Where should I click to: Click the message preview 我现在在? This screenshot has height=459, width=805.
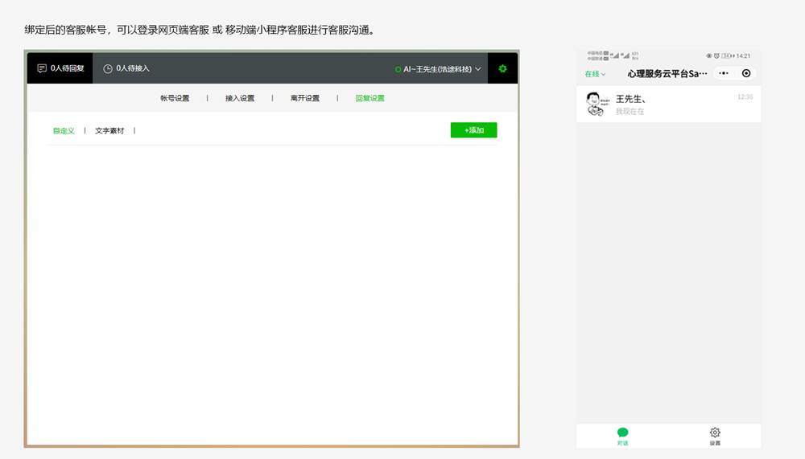tap(630, 111)
